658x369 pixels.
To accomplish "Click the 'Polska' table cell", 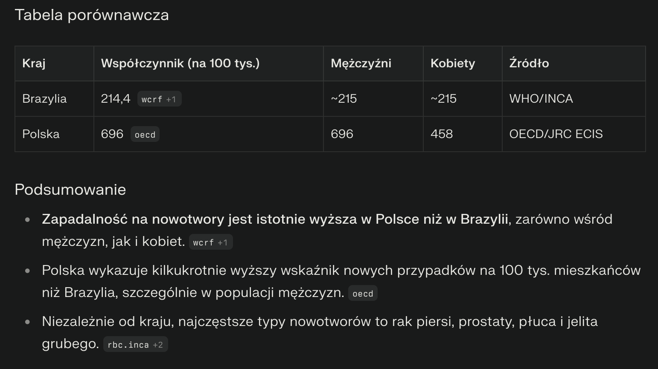I will (41, 134).
